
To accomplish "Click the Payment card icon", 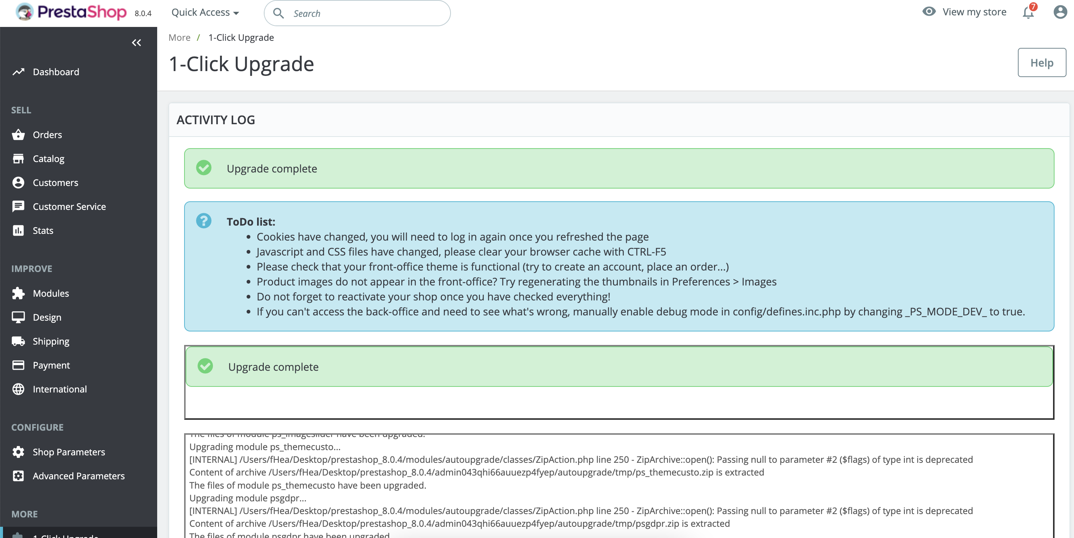I will [18, 365].
